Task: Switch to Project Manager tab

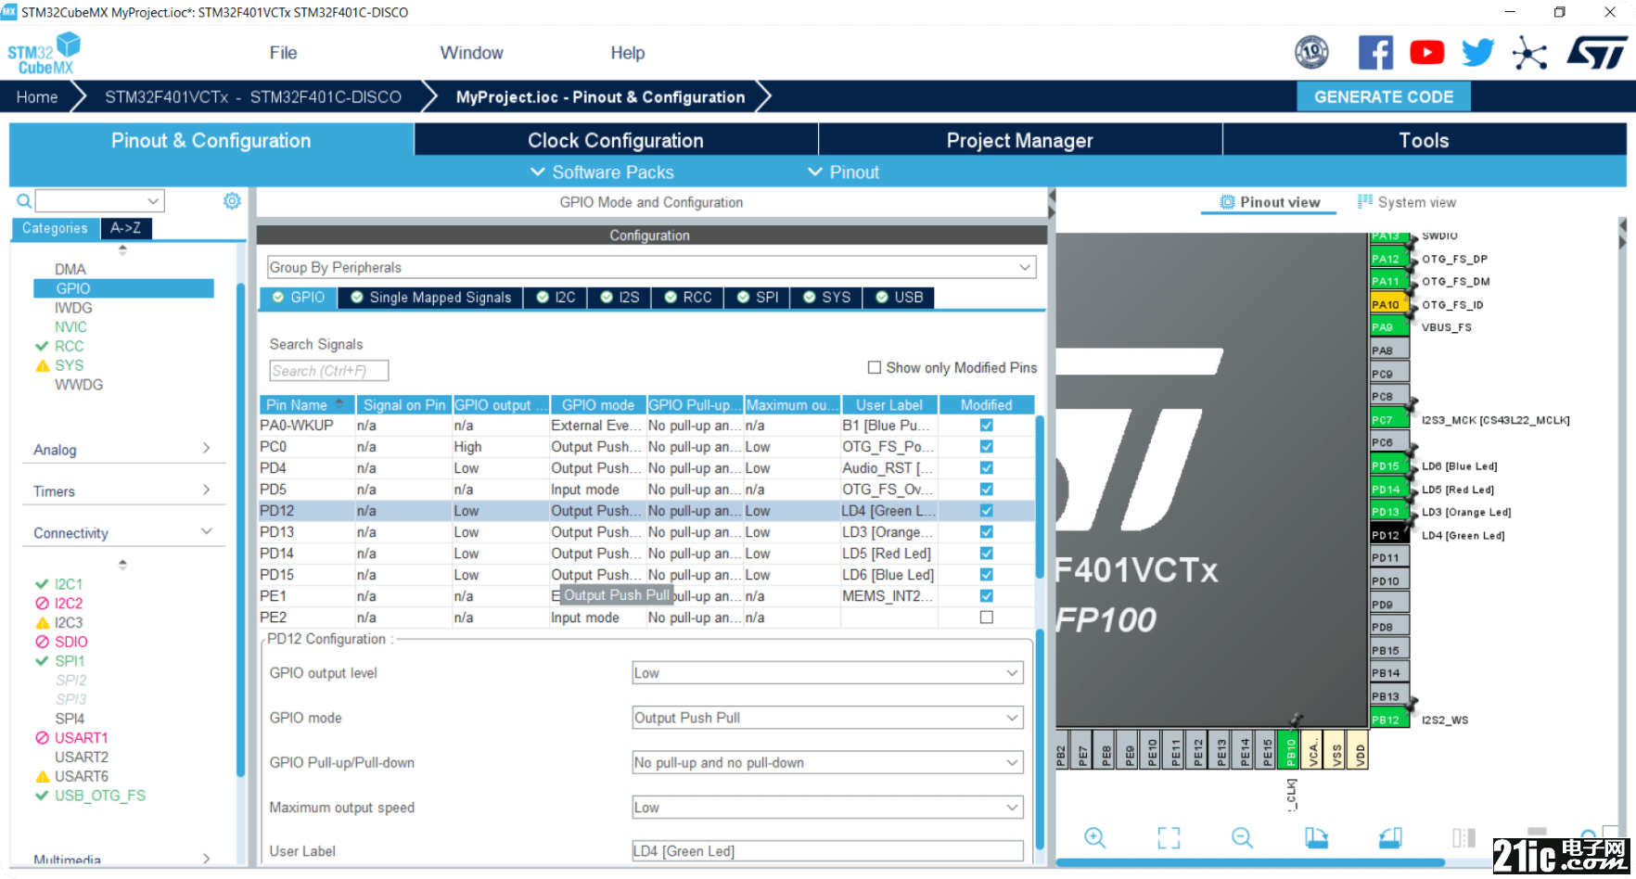Action: click(1019, 140)
